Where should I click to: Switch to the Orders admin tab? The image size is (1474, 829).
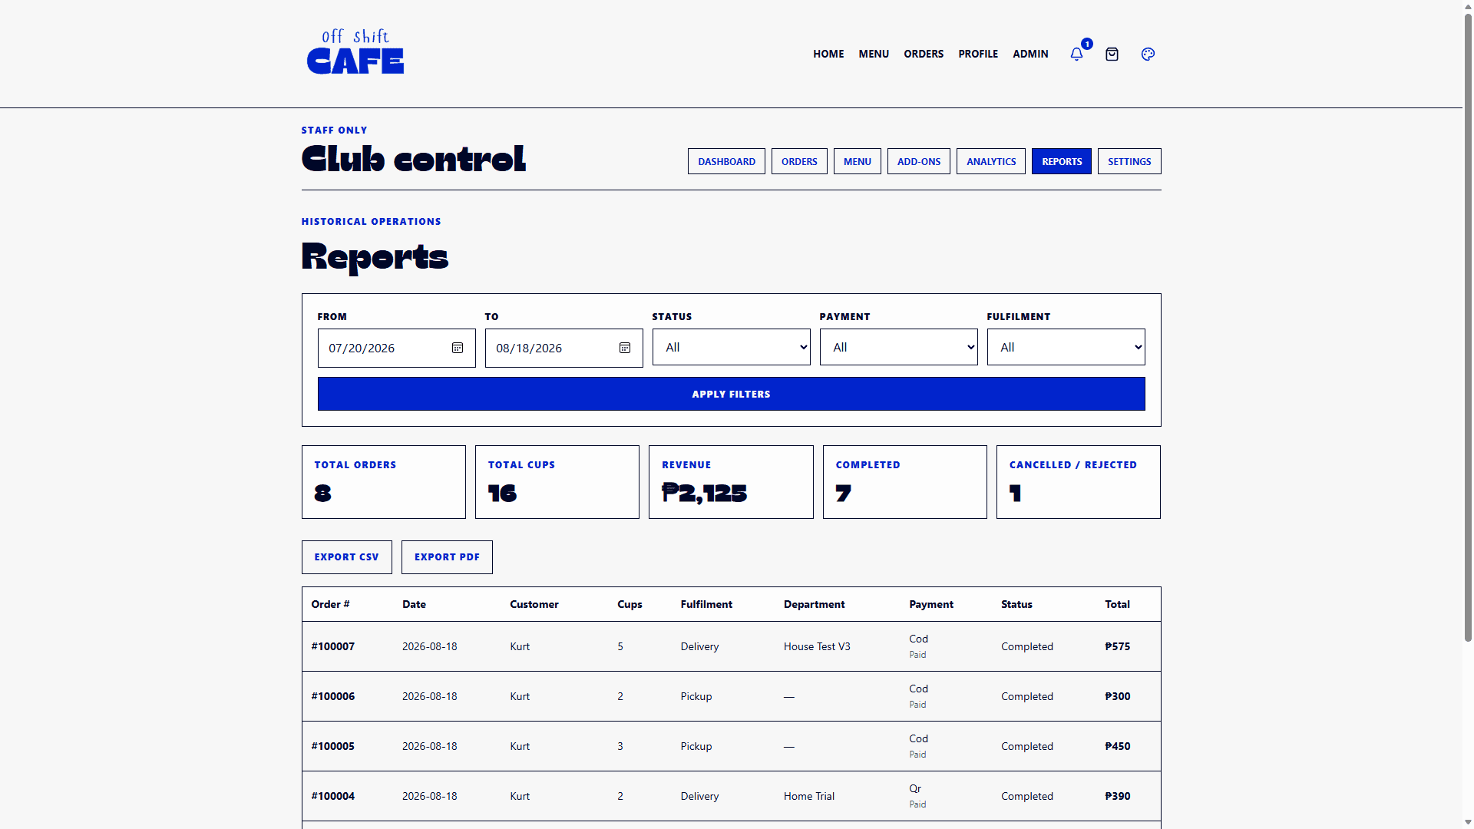pos(799,161)
